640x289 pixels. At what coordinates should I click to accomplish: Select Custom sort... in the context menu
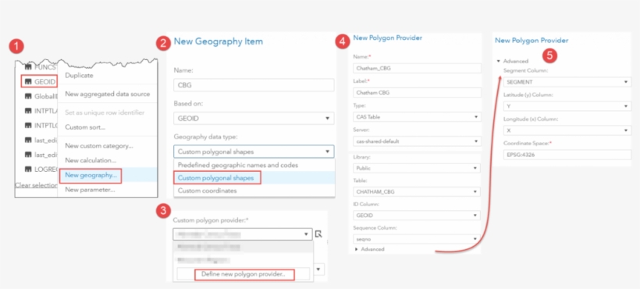tap(85, 127)
